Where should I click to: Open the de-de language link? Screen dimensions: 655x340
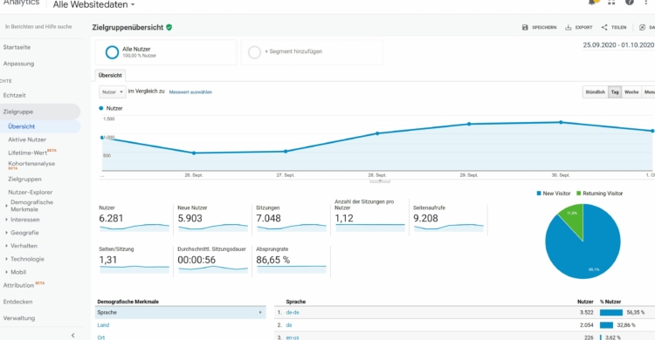[x=293, y=312]
